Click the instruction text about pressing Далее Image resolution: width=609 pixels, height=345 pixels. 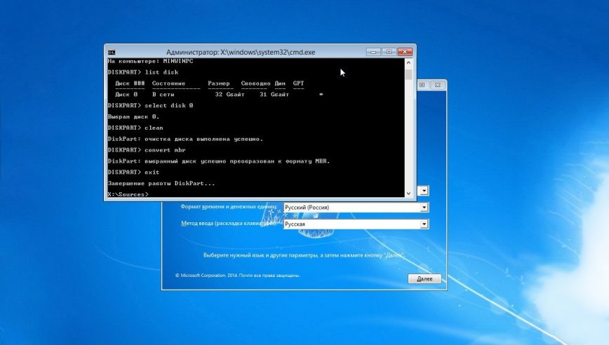(x=303, y=255)
